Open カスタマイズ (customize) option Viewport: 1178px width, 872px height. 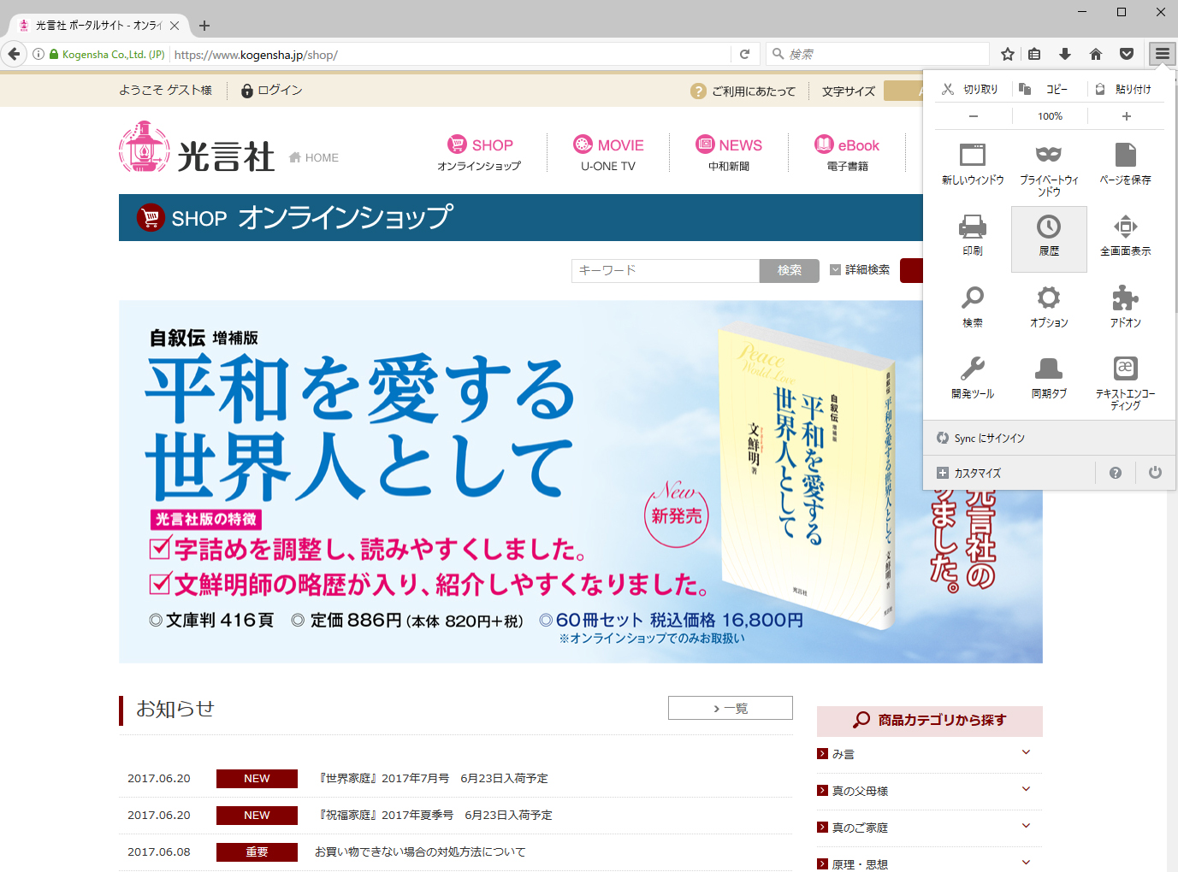tap(1009, 473)
